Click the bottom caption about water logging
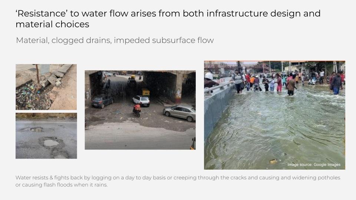 [178, 181]
